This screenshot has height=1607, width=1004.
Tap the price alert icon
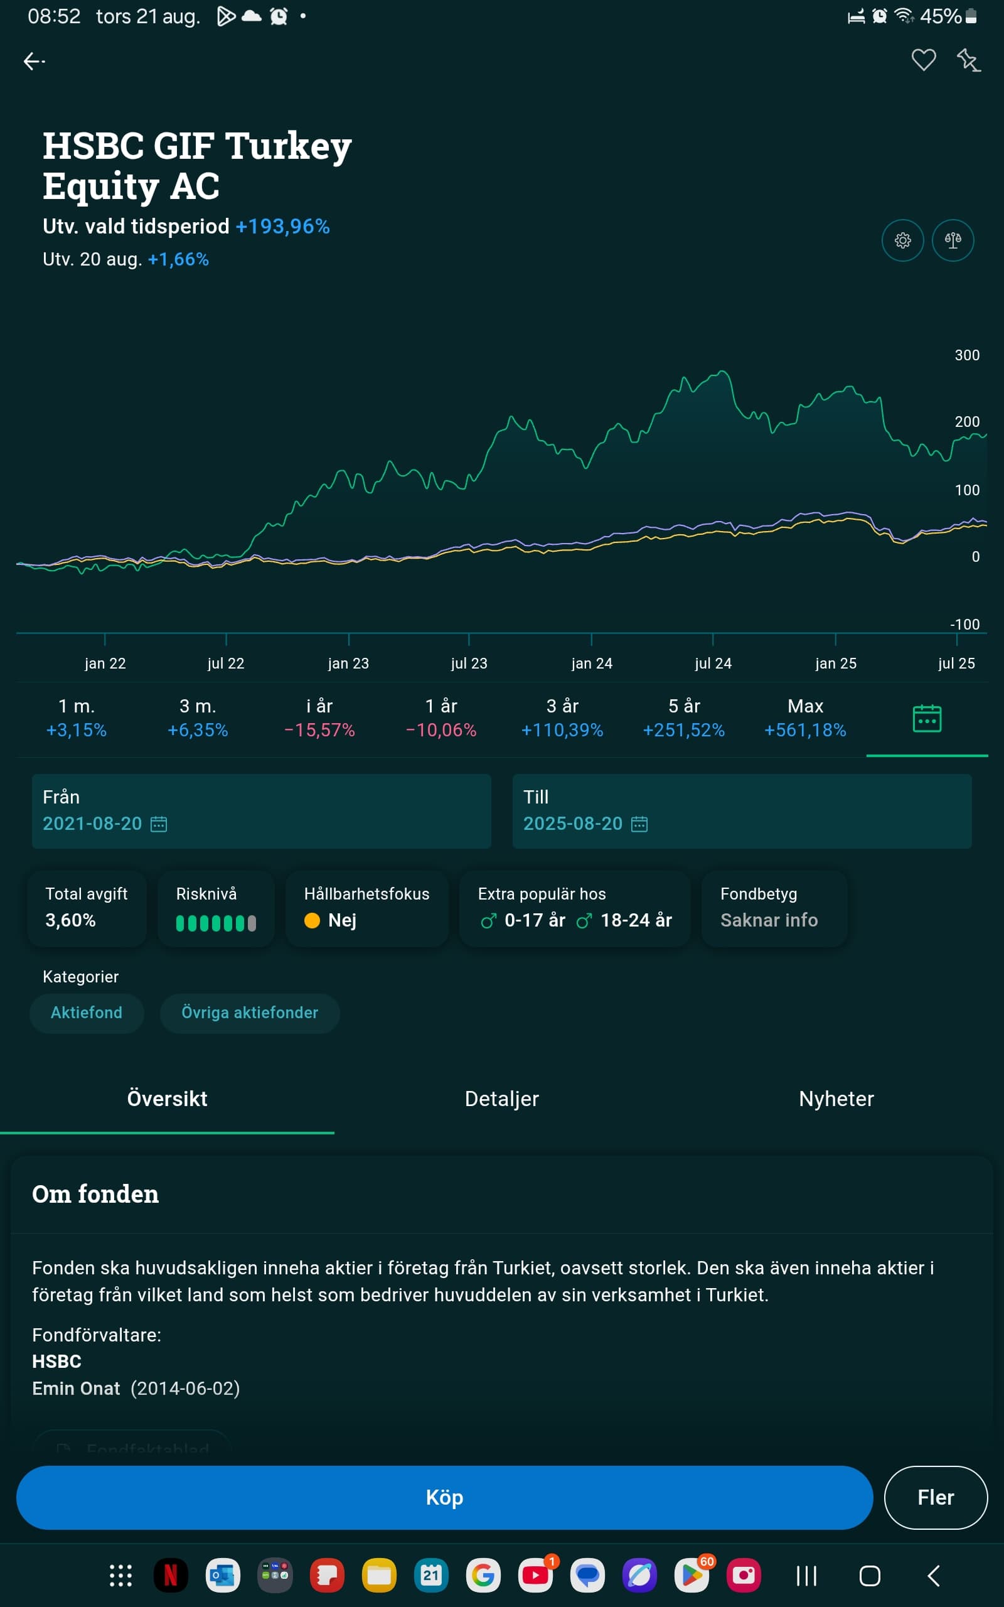coord(968,60)
